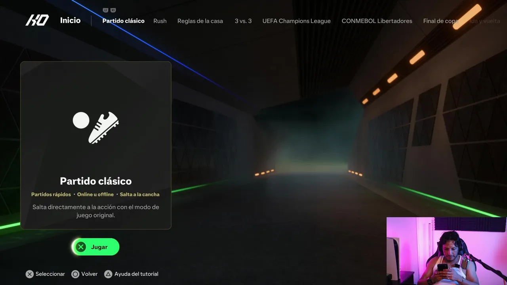
Task: Click the Salta a la cancha tag
Action: pos(139,194)
